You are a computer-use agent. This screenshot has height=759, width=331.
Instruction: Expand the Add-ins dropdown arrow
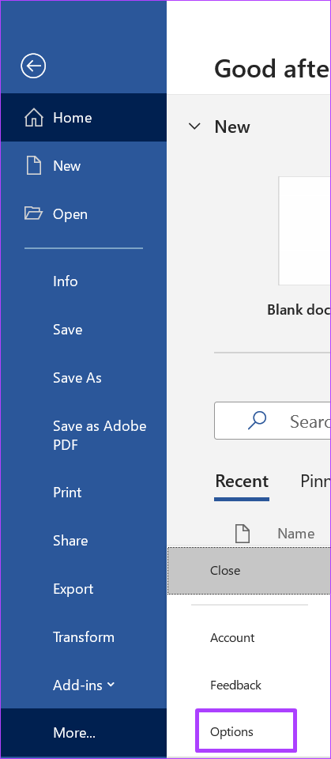pos(111,685)
